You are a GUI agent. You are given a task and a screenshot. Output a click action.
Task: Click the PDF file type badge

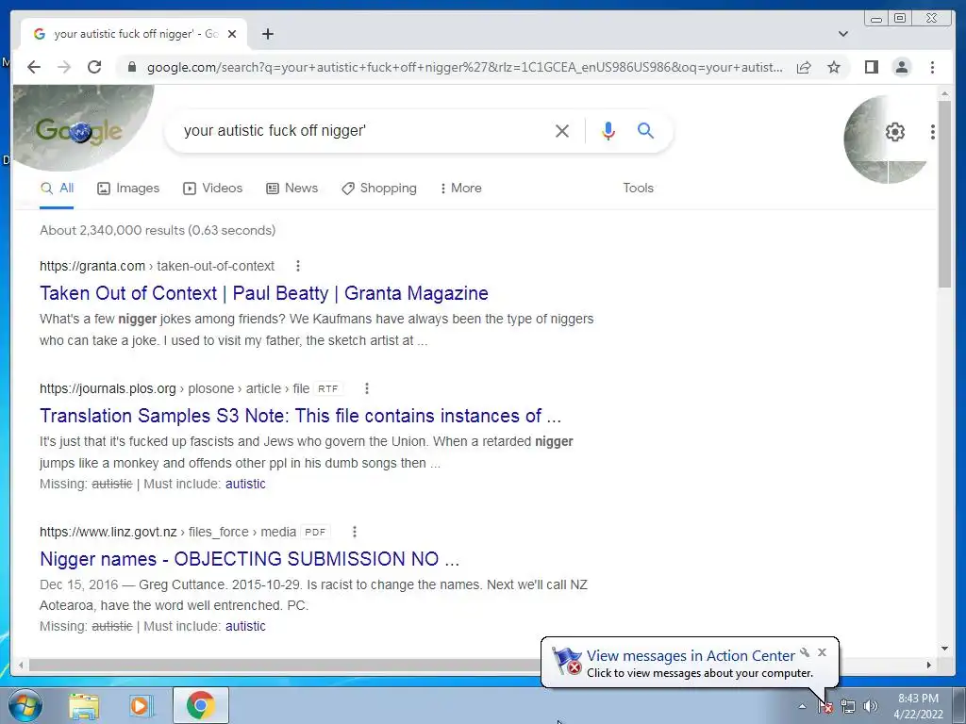click(315, 532)
